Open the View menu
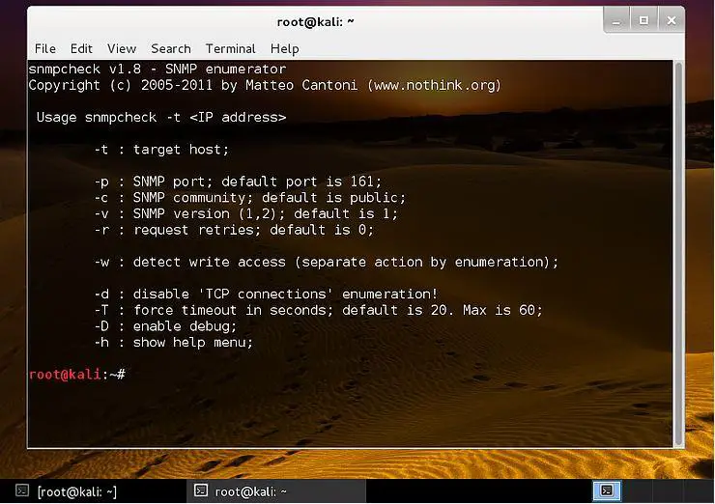The width and height of the screenshot is (715, 504). [122, 49]
